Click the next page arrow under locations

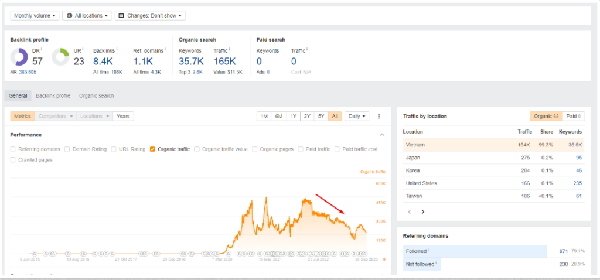point(422,211)
